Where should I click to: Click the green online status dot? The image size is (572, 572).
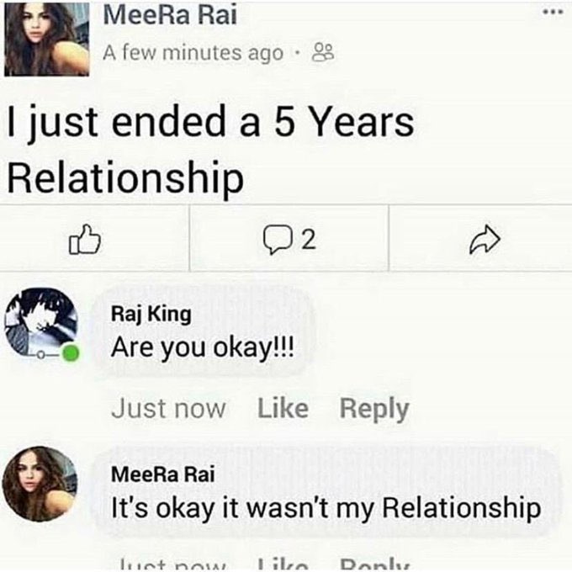[x=71, y=353]
